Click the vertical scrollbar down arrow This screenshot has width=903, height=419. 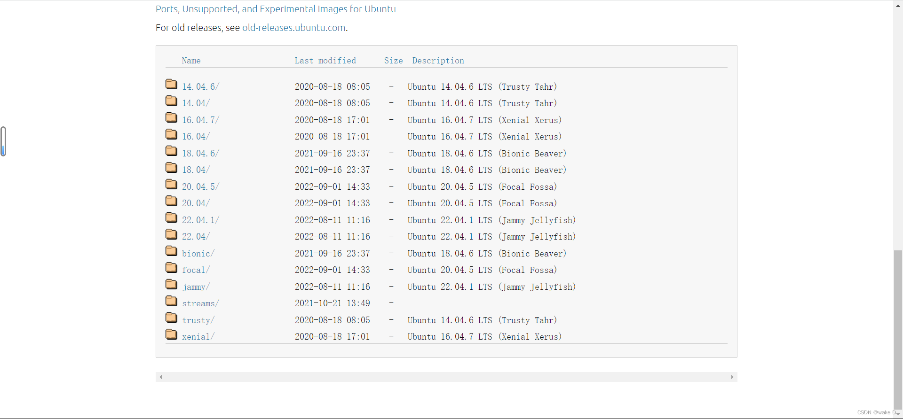point(898,414)
